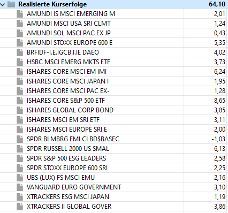Select ISHARES CORE MSCI EM IMI entry
This screenshot has width=228, height=213.
[66, 72]
